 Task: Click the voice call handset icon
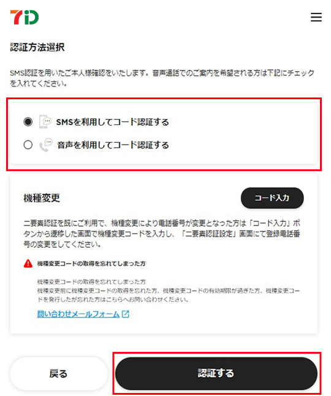pyautogui.click(x=45, y=145)
